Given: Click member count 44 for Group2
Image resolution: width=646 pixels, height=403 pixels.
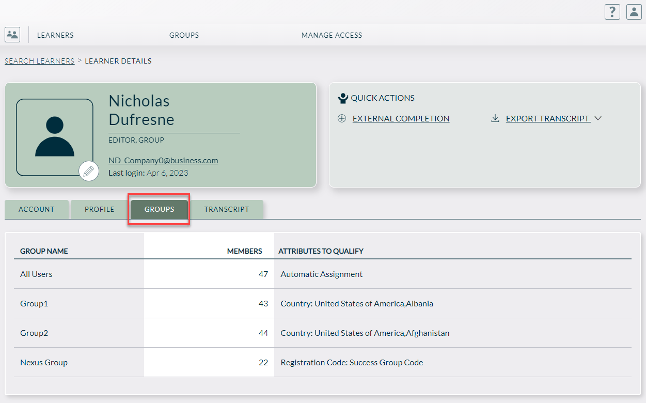Looking at the screenshot, I should coord(263,333).
